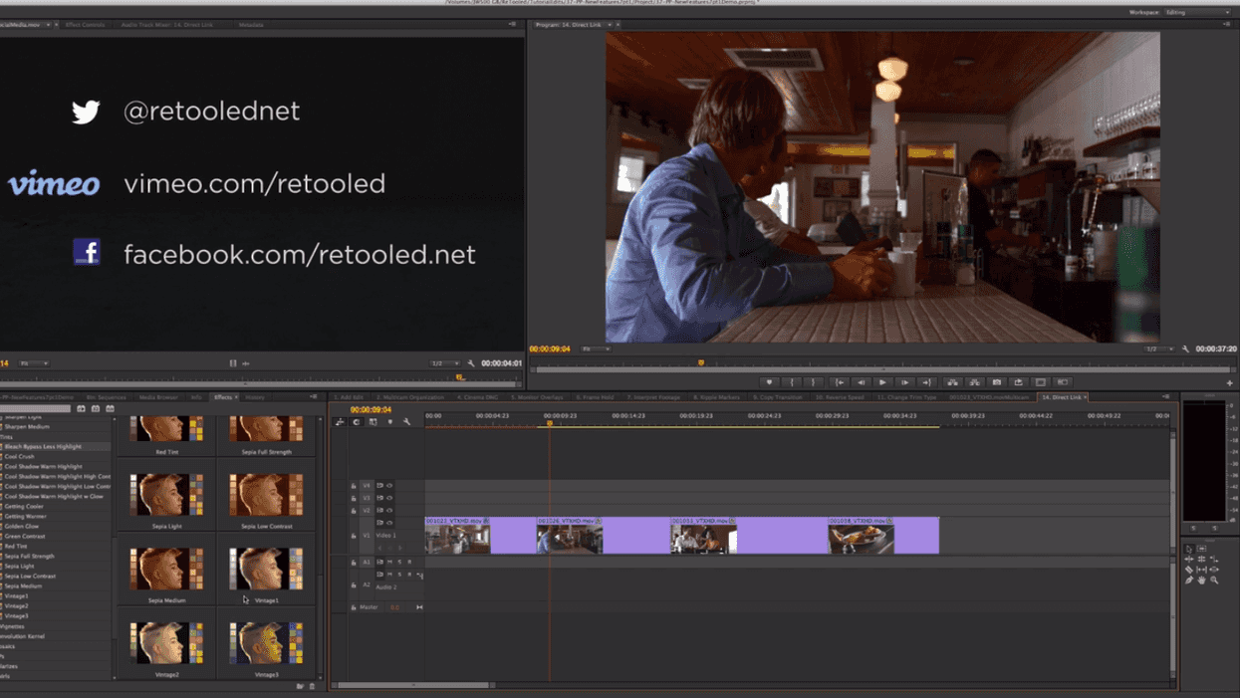This screenshot has height=698, width=1240.
Task: Open the 10. Reverse Speed sequence tab
Action: click(841, 397)
